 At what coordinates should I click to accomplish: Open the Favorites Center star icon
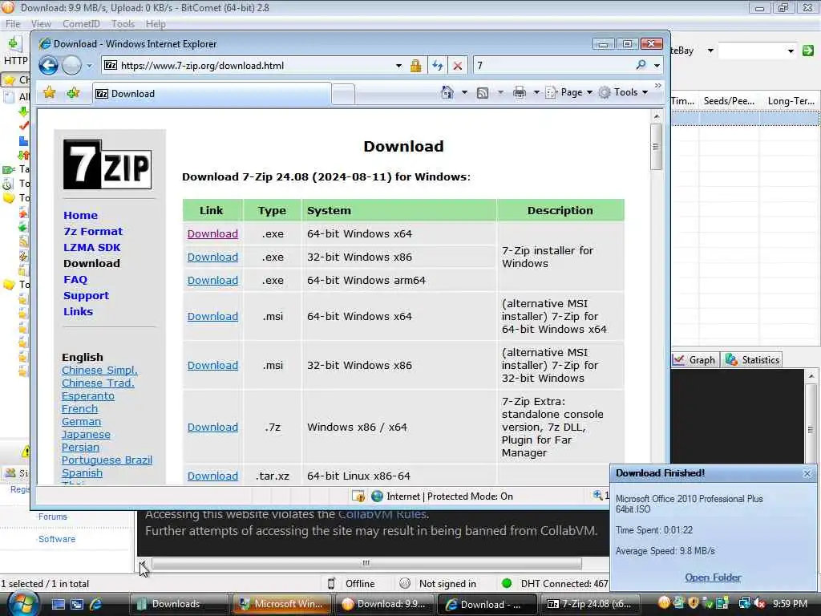[x=49, y=93]
